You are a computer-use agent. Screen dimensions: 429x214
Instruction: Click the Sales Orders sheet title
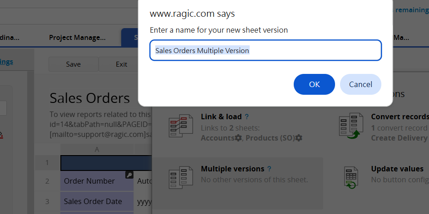point(90,98)
